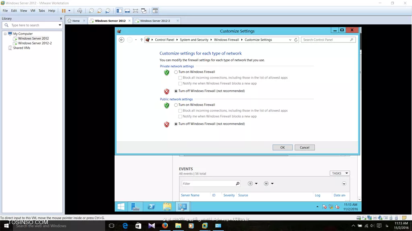Open the VM menu
The width and height of the screenshot is (412, 231).
pyautogui.click(x=33, y=11)
